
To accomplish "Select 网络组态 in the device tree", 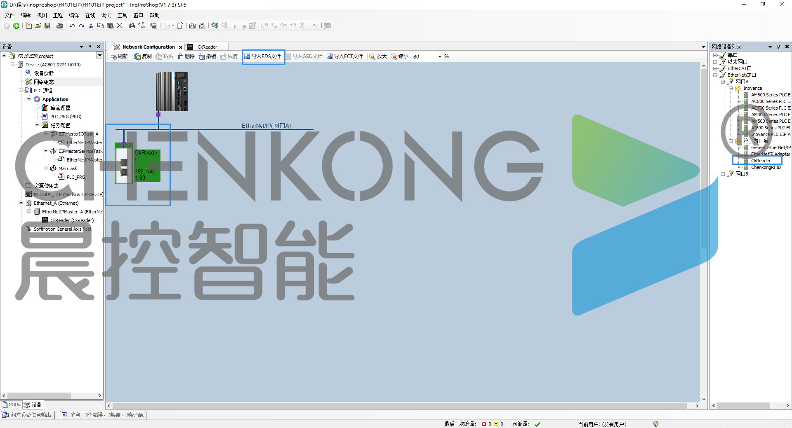I will 44,82.
